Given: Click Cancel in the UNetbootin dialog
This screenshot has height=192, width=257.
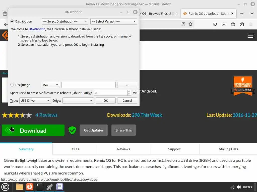Looking at the screenshot, I should [x=127, y=100].
